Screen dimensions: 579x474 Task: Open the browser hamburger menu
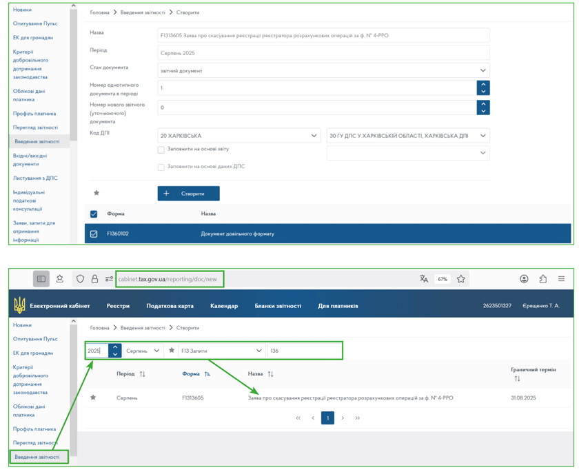point(561,279)
